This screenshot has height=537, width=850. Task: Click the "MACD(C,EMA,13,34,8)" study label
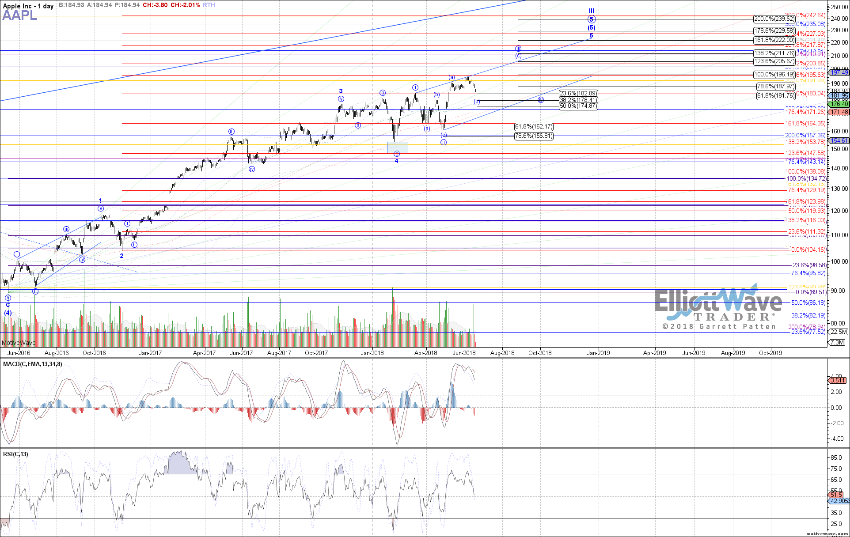[33, 364]
